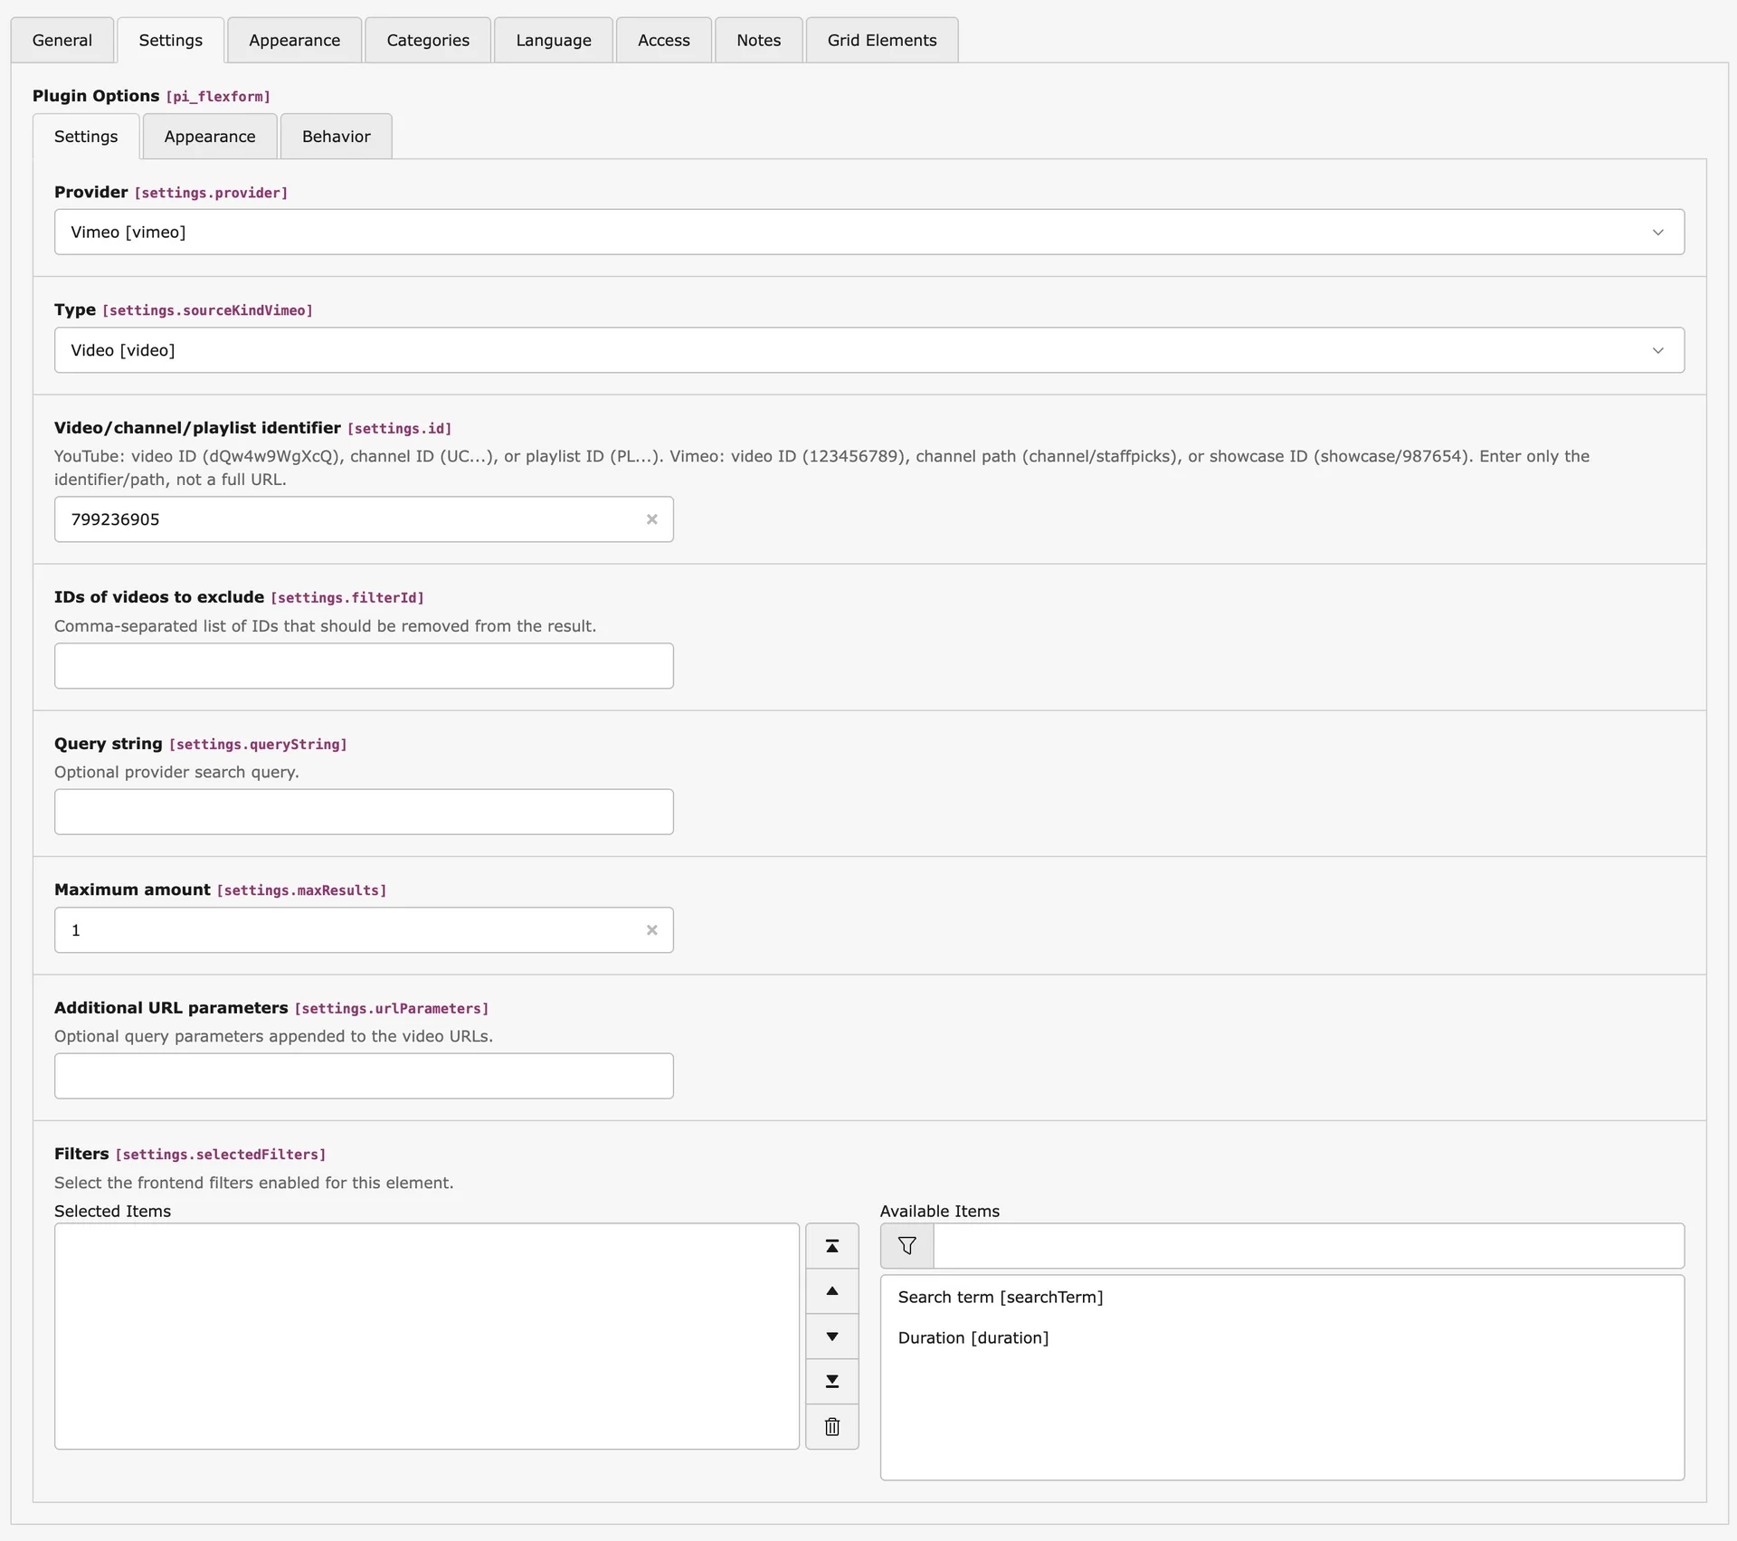Open the Language tab
The height and width of the screenshot is (1541, 1737).
tap(553, 40)
